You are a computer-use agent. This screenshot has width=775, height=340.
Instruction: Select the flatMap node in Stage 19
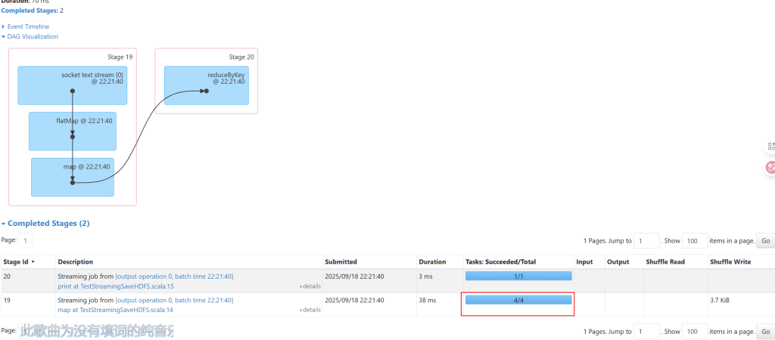coord(73,131)
